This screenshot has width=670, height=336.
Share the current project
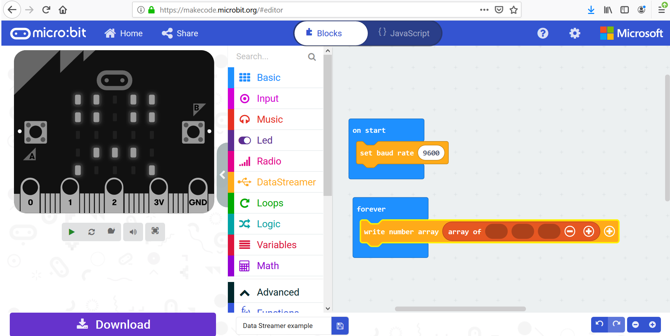coord(179,33)
